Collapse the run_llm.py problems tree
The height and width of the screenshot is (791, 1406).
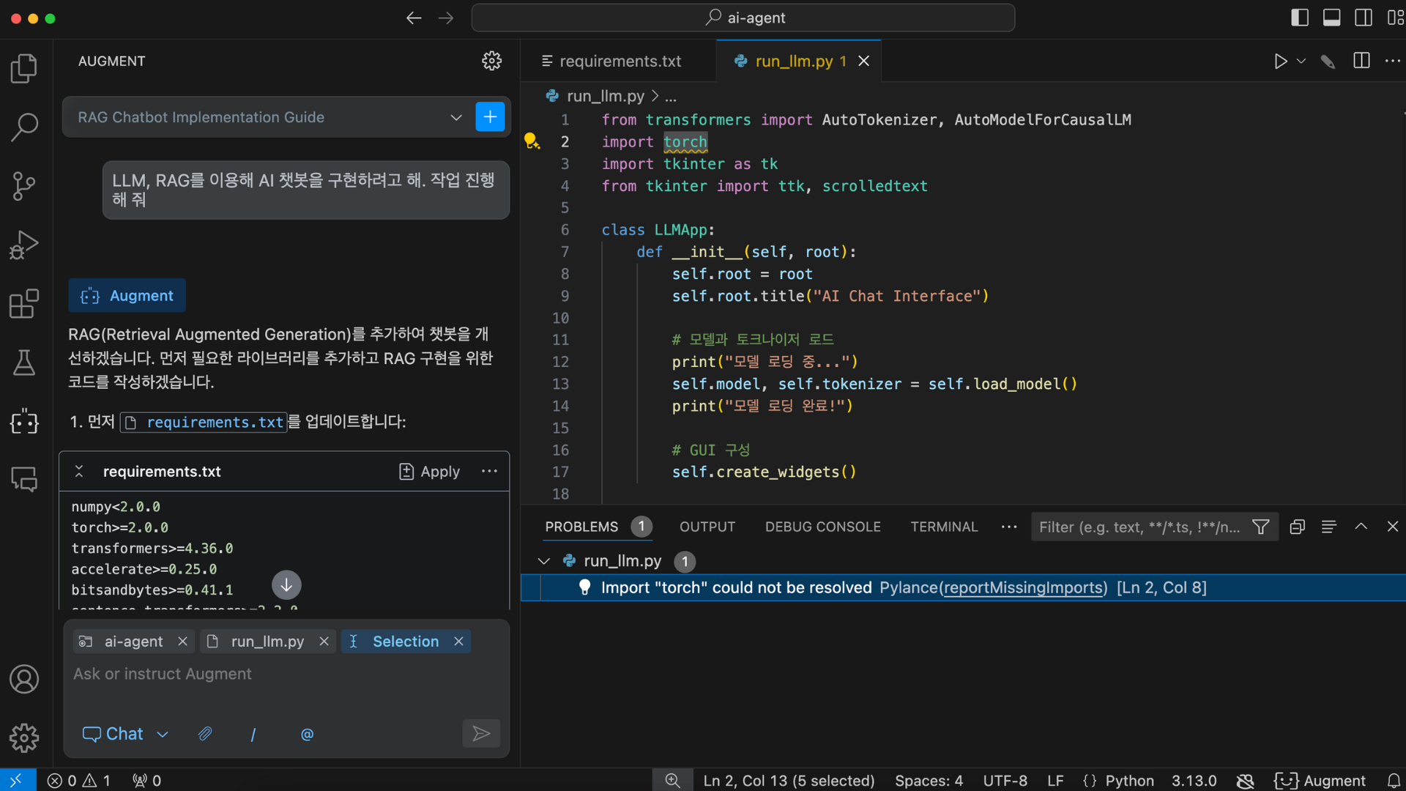(x=543, y=561)
